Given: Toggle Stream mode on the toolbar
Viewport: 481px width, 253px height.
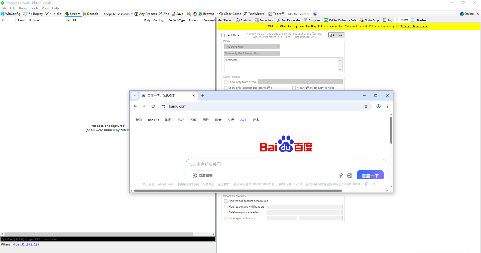Looking at the screenshot, I should [73, 14].
